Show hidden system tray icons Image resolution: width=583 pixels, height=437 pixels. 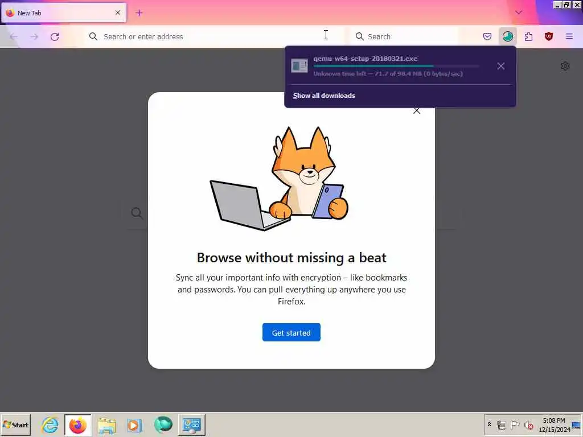coord(489,424)
